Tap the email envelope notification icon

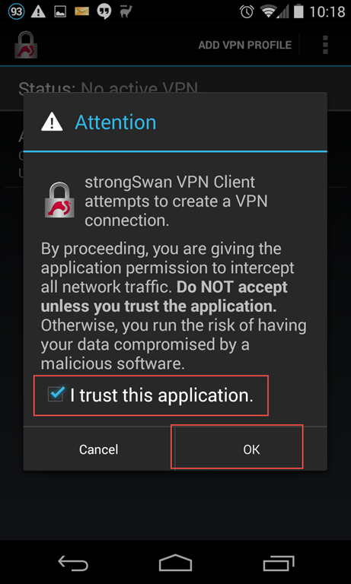[x=81, y=11]
